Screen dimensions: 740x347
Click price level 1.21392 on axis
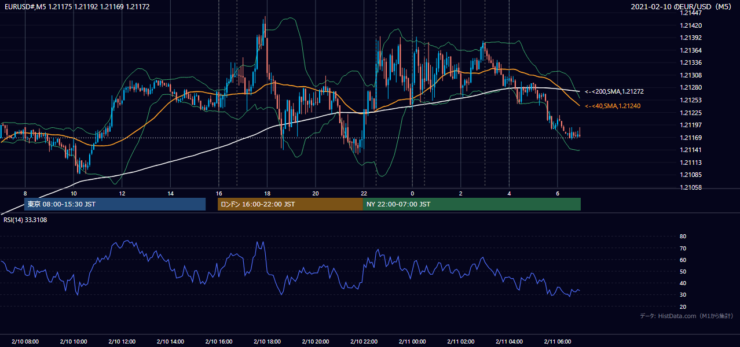pos(691,38)
